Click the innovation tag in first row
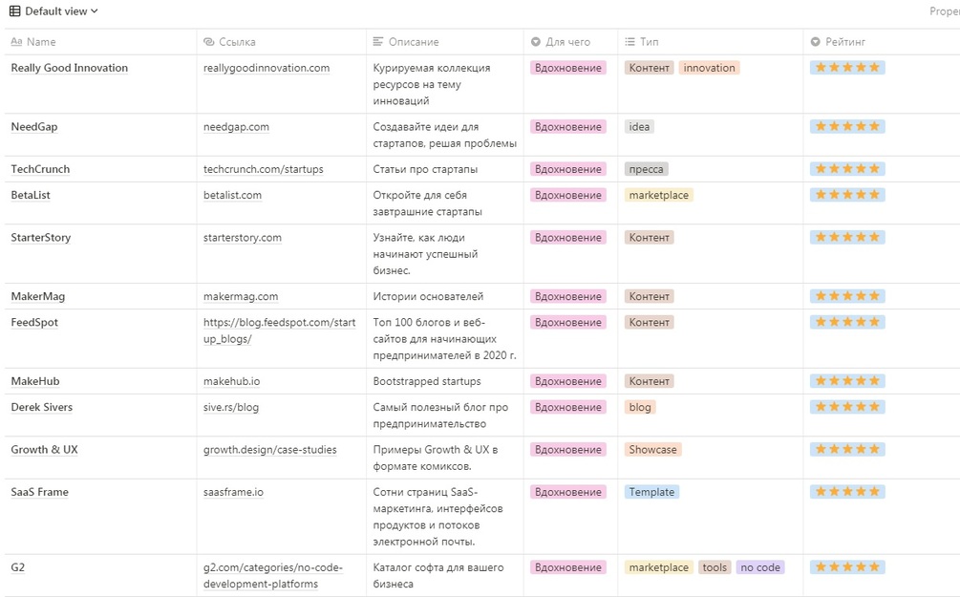 710,68
